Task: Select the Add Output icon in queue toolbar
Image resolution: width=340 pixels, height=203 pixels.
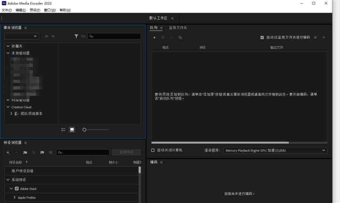Action: tap(163, 37)
